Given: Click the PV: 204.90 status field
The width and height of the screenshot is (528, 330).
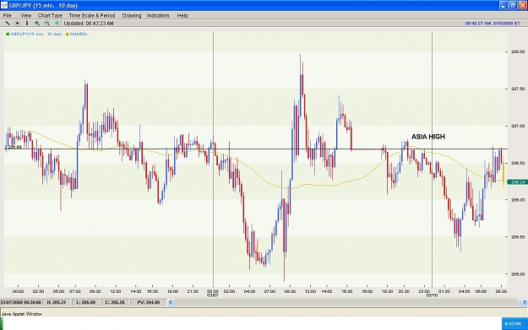Looking at the screenshot, I should [x=148, y=302].
